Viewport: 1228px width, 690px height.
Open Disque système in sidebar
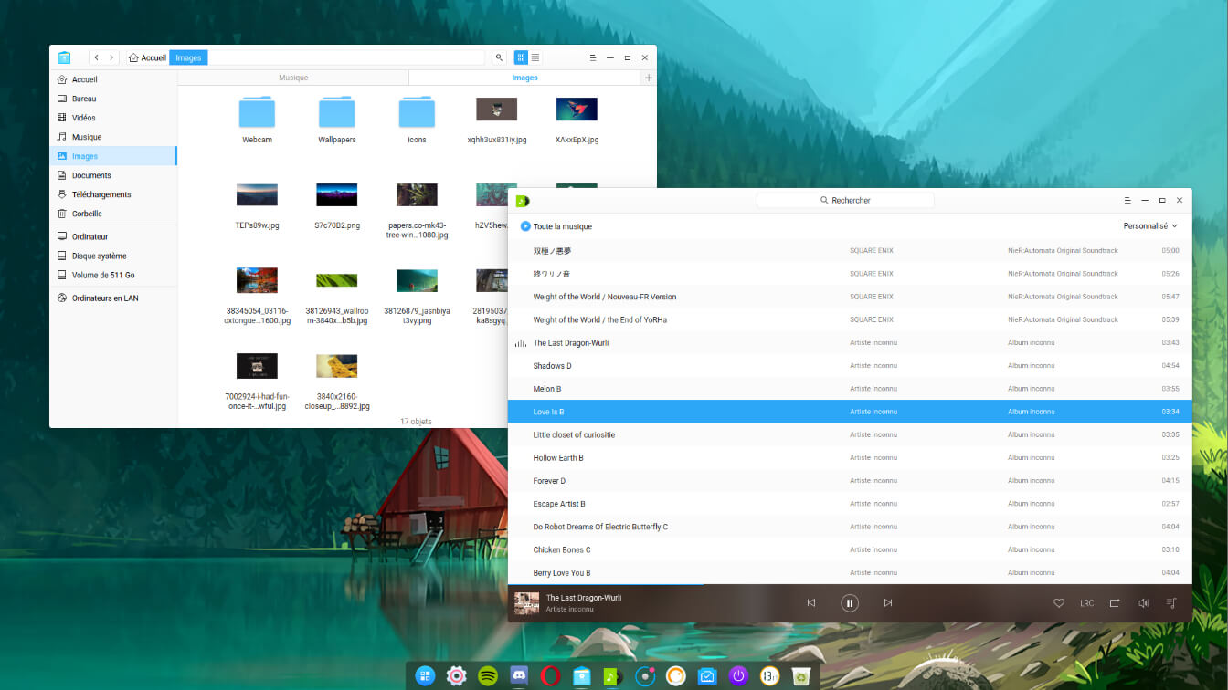click(x=113, y=256)
